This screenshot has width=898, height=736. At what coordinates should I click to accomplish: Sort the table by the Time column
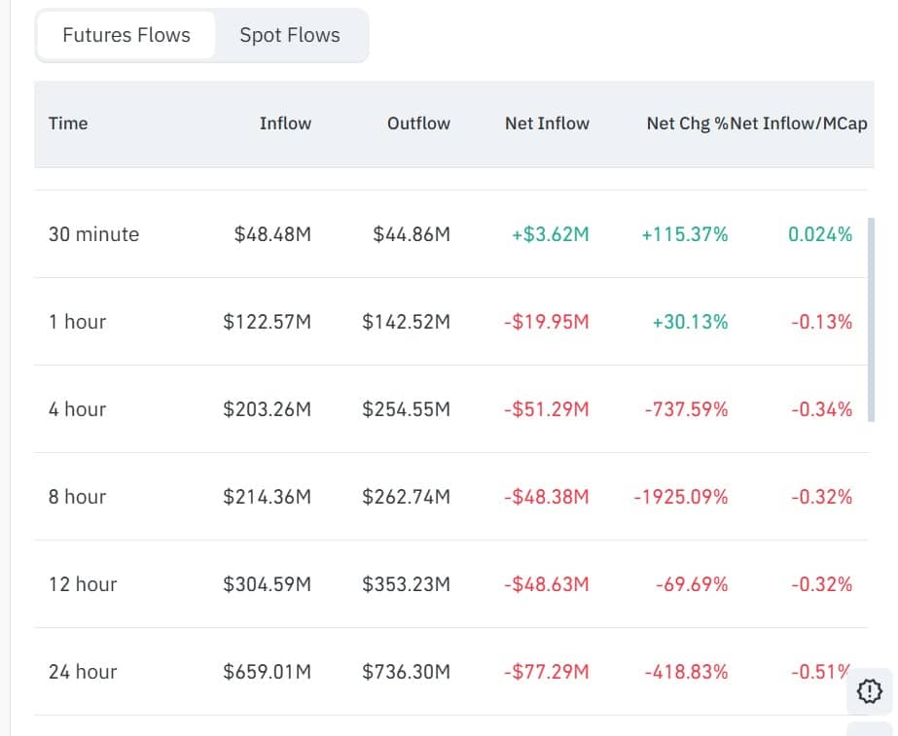[x=67, y=123]
